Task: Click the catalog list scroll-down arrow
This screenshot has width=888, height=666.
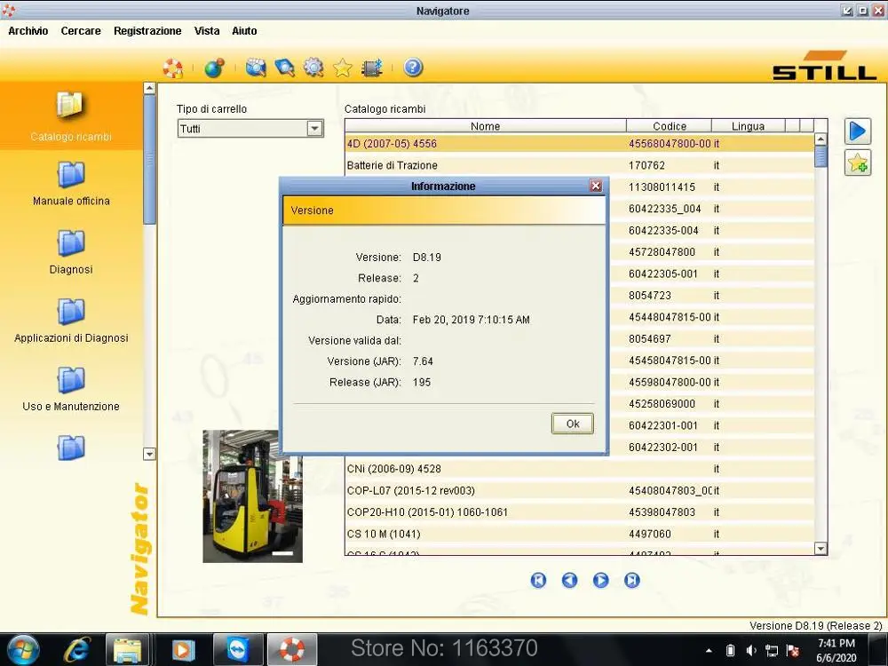Action: point(821,548)
